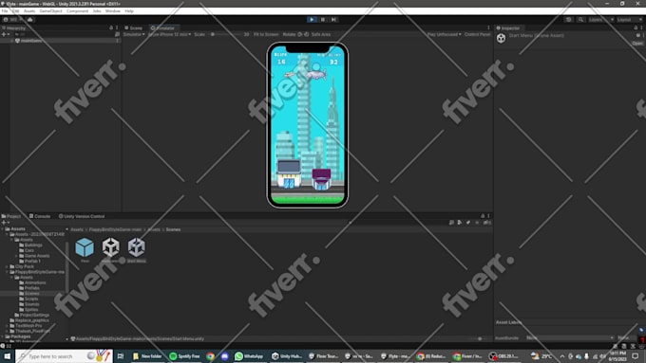Toggle the Hierarchy panel lock icon
This screenshot has height=363, width=646.
[111, 27]
